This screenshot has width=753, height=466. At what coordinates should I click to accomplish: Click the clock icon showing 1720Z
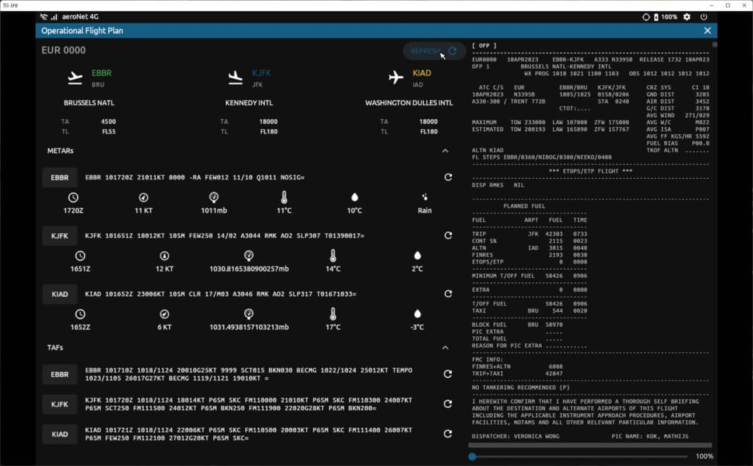point(73,197)
